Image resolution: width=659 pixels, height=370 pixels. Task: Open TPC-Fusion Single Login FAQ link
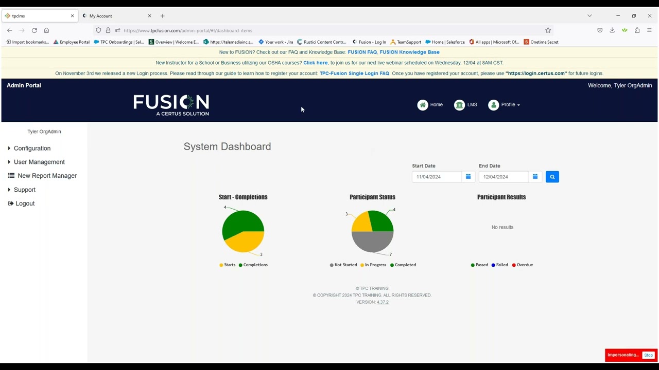(x=354, y=73)
